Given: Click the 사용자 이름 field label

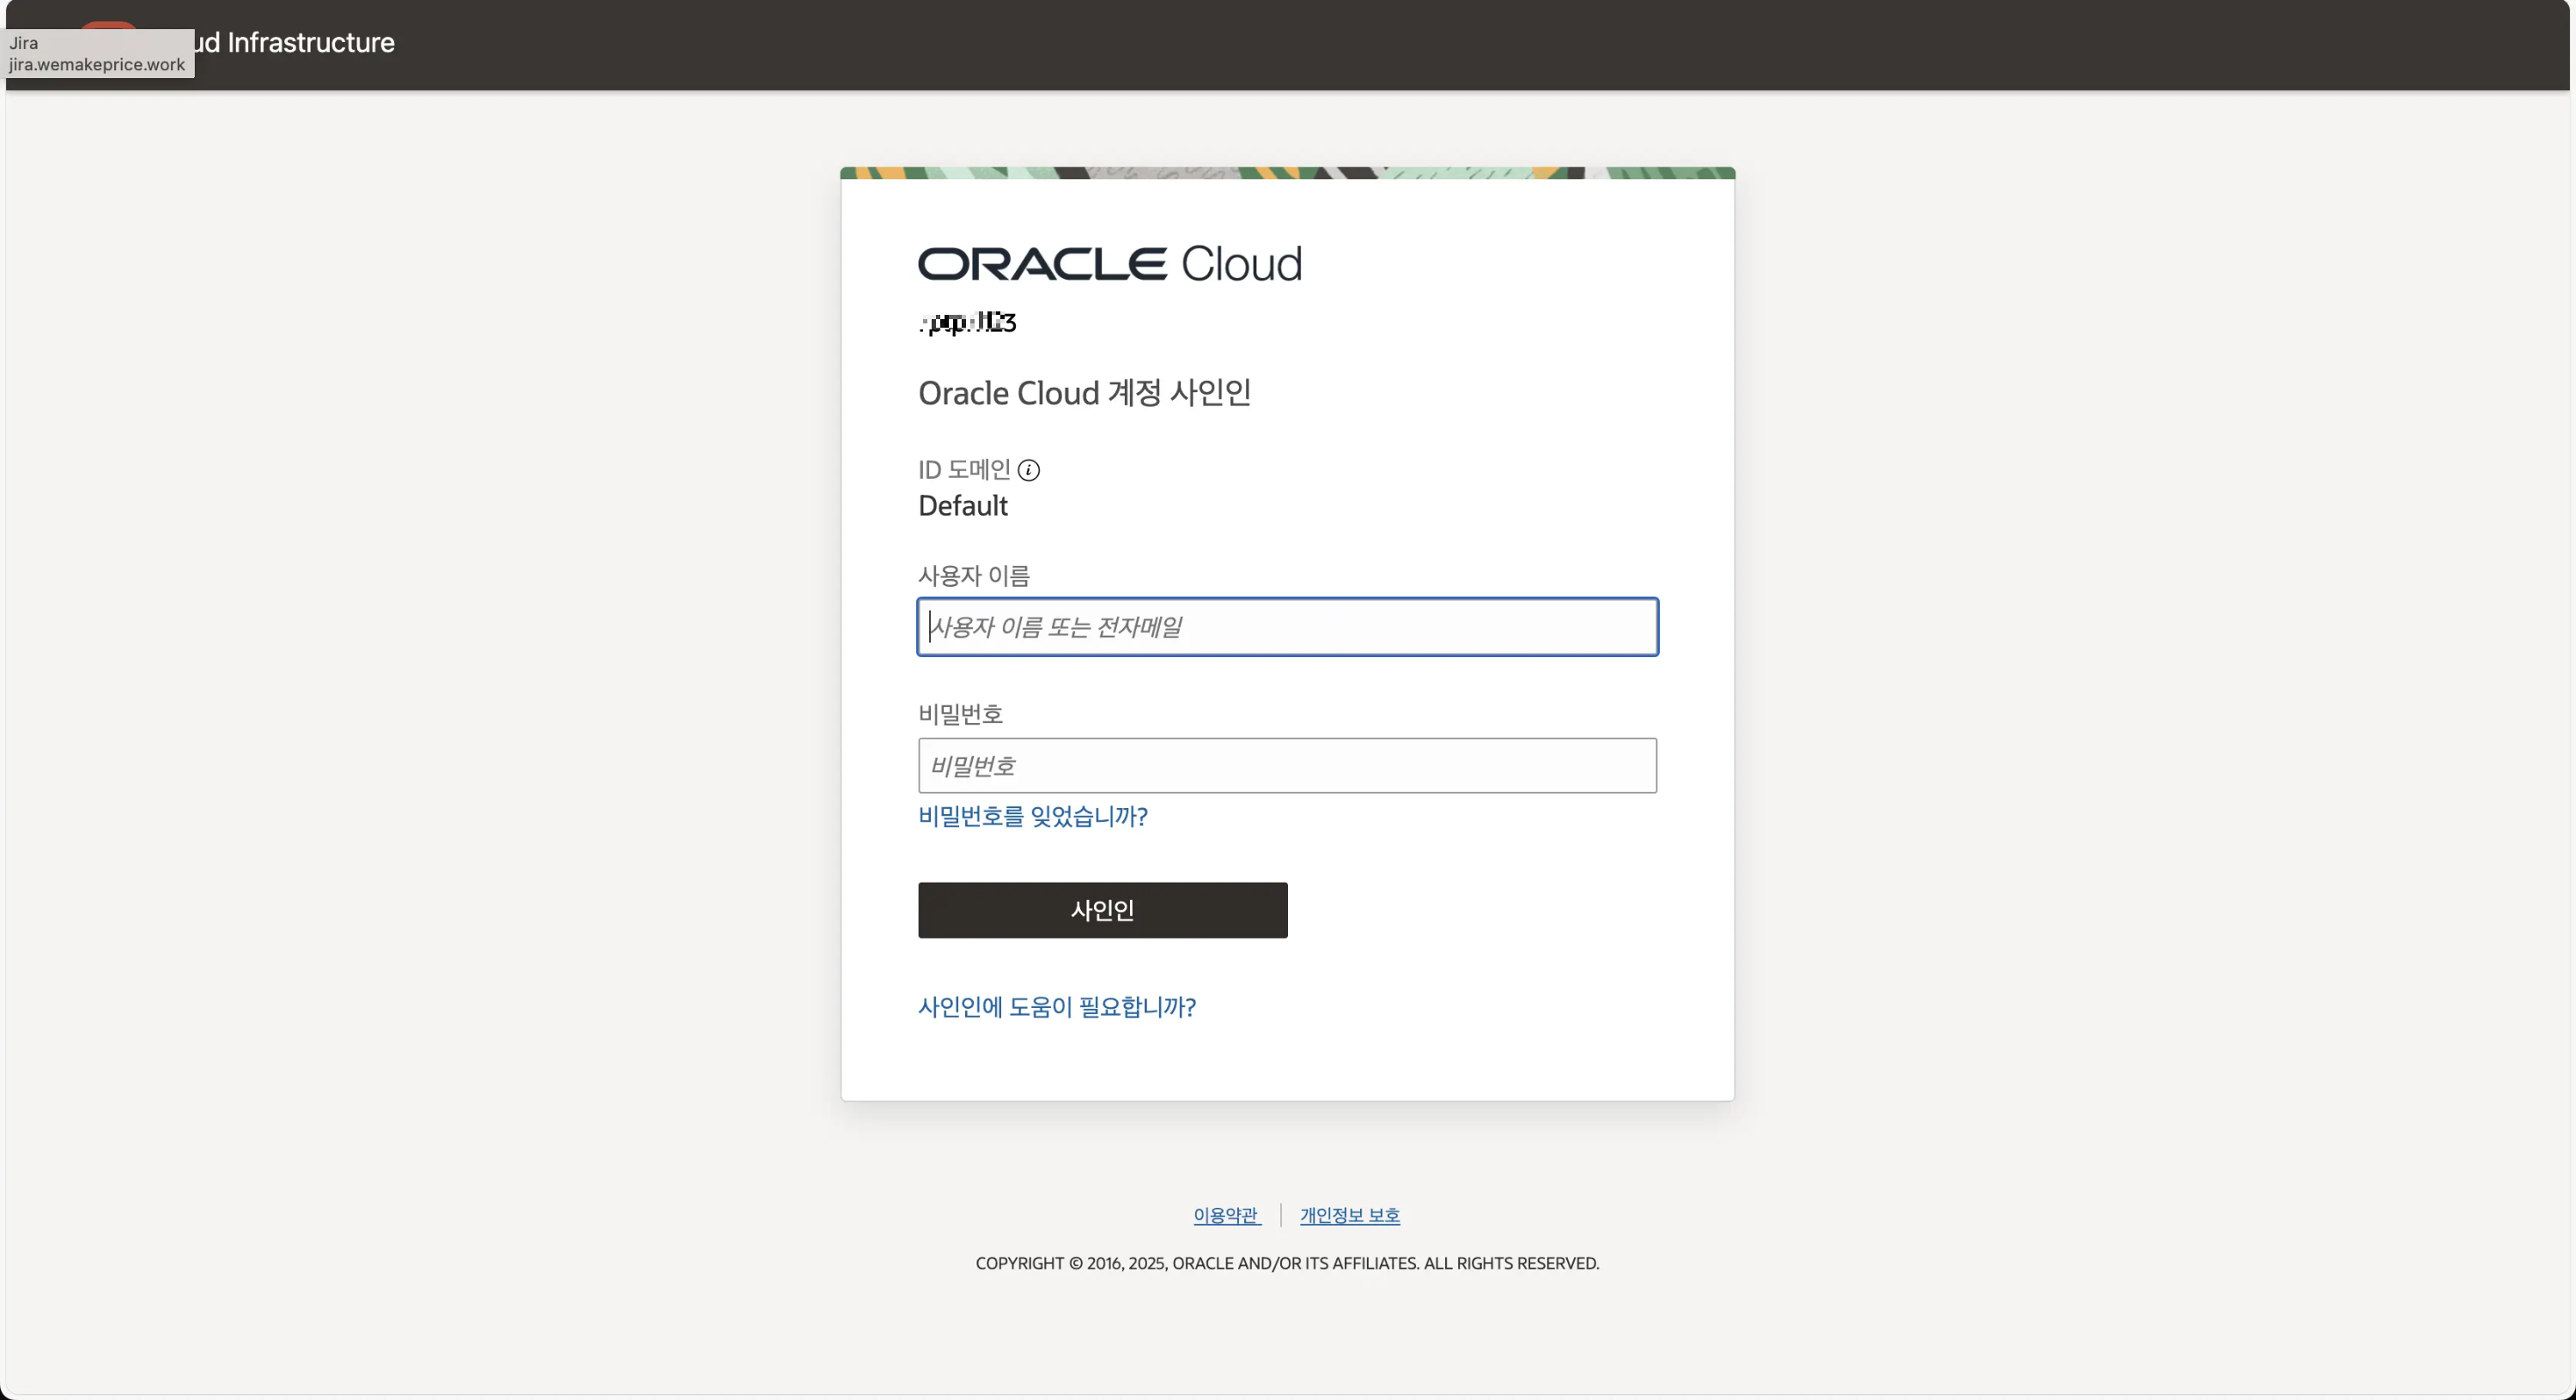Looking at the screenshot, I should click(x=973, y=576).
